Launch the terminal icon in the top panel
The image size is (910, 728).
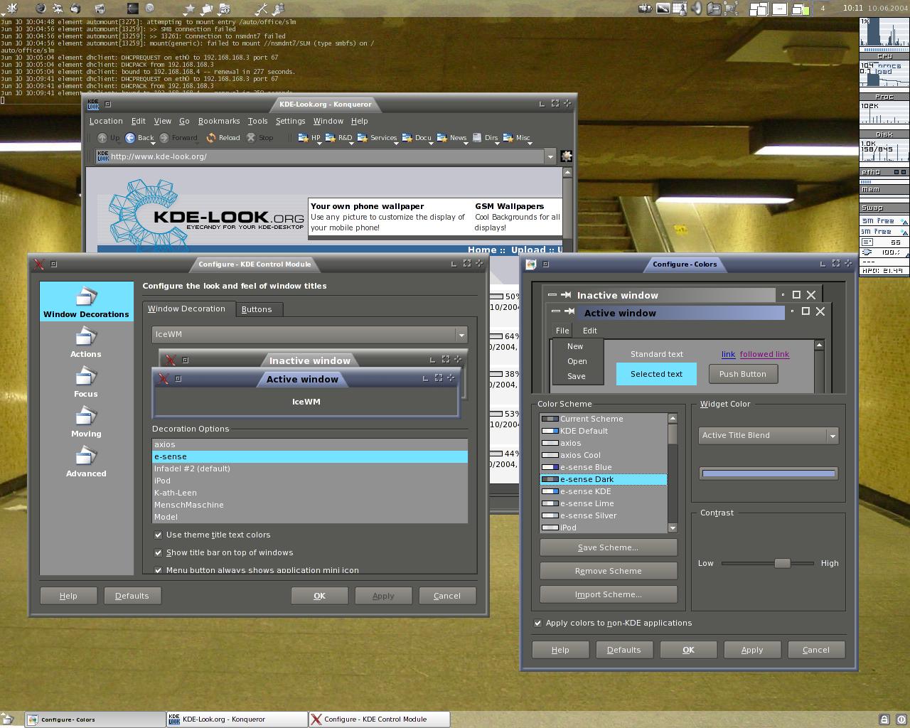133,9
